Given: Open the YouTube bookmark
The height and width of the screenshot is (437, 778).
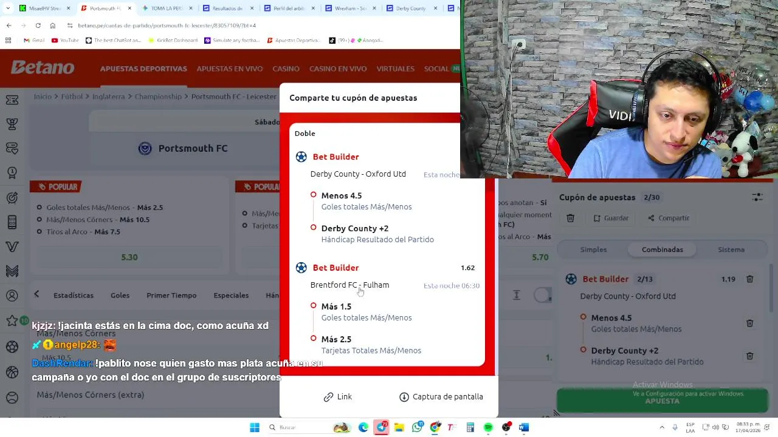Looking at the screenshot, I should coord(65,40).
